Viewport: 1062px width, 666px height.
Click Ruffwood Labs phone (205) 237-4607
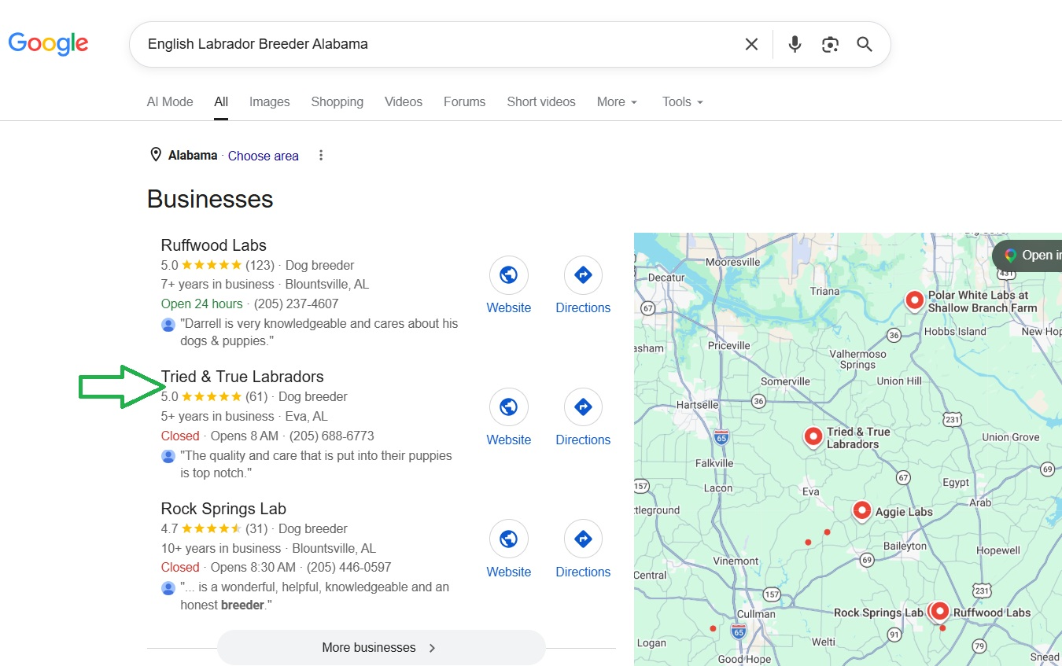tap(297, 304)
